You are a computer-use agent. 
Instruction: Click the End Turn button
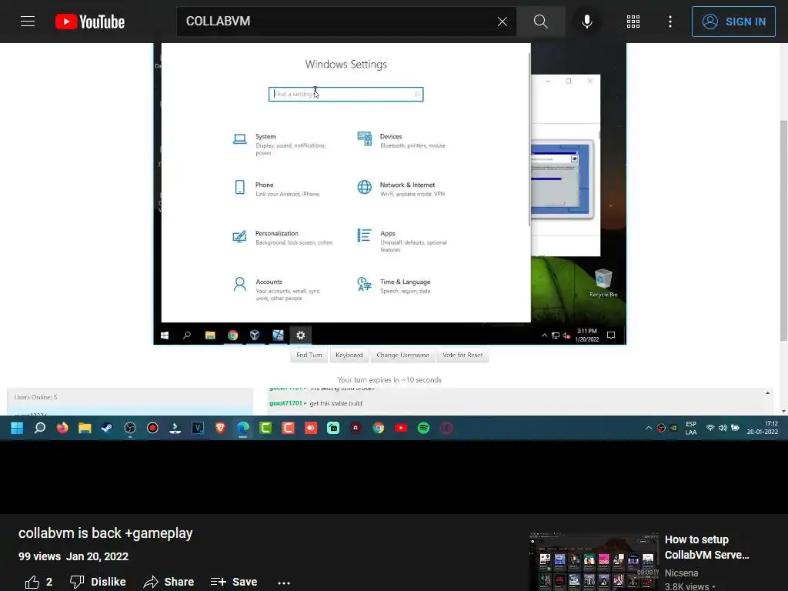click(x=309, y=355)
